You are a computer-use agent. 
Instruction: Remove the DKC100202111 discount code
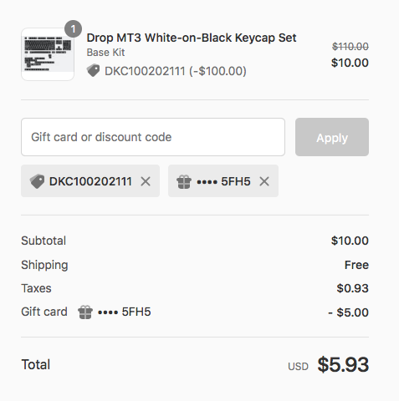pos(146,181)
